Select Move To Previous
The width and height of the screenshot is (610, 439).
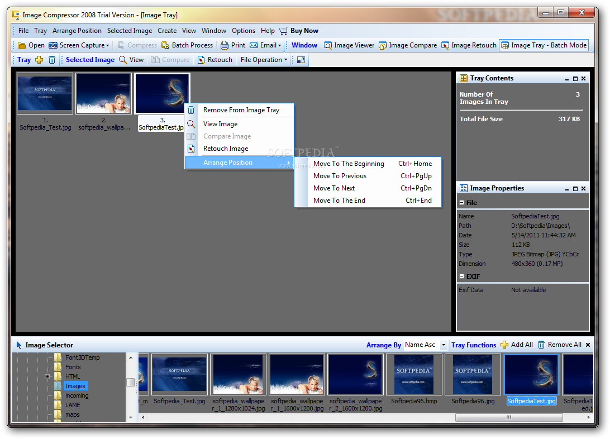[x=368, y=176]
